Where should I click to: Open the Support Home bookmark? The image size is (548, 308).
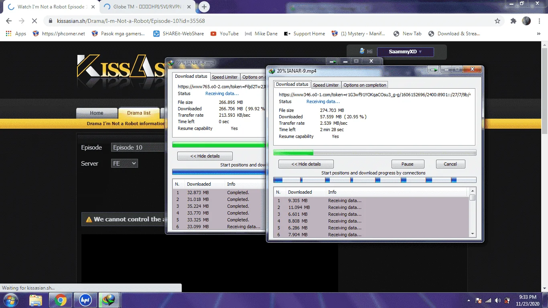pos(304,34)
